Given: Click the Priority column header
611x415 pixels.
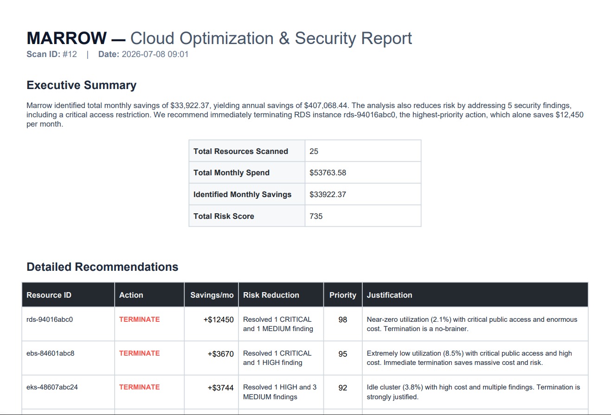Looking at the screenshot, I should 343,295.
